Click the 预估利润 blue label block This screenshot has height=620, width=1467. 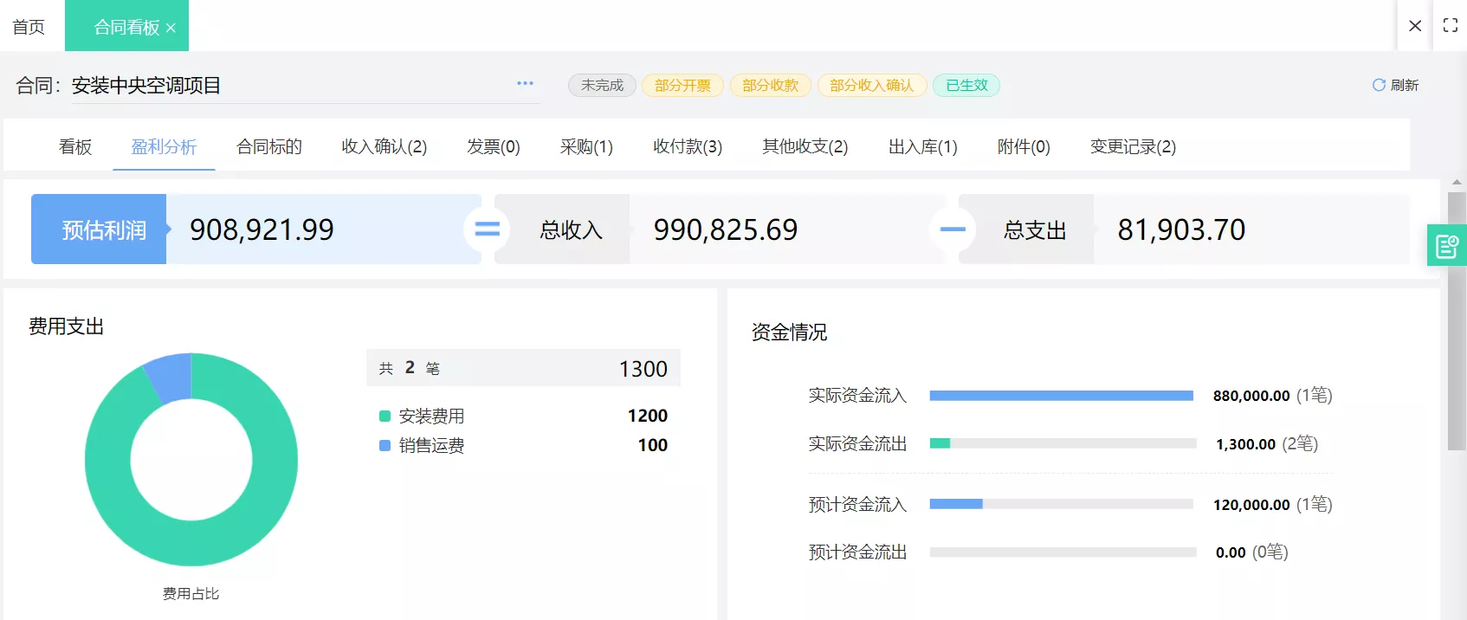point(100,229)
